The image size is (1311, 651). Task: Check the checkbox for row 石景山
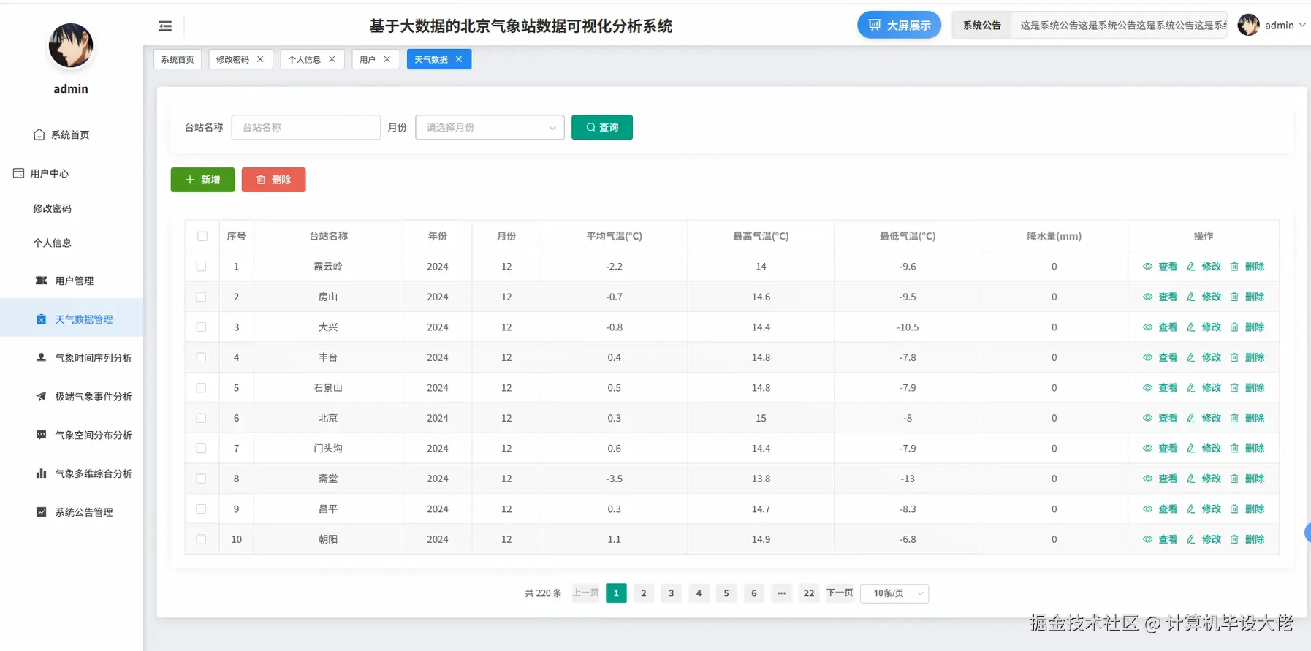[x=201, y=388]
